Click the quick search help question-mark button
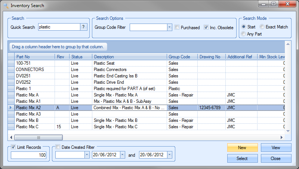 point(84,27)
